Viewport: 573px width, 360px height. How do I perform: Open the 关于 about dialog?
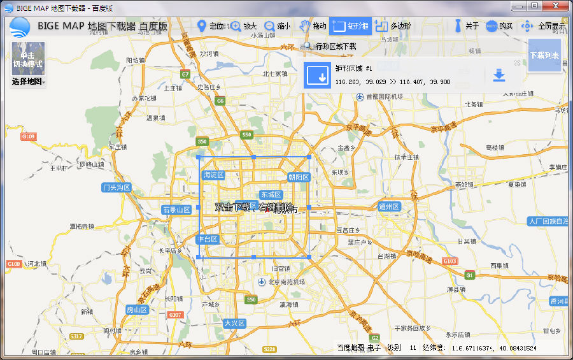point(467,26)
